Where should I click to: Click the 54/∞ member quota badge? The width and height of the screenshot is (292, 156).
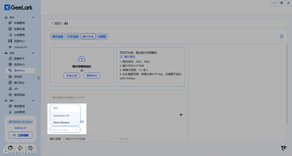27,122
